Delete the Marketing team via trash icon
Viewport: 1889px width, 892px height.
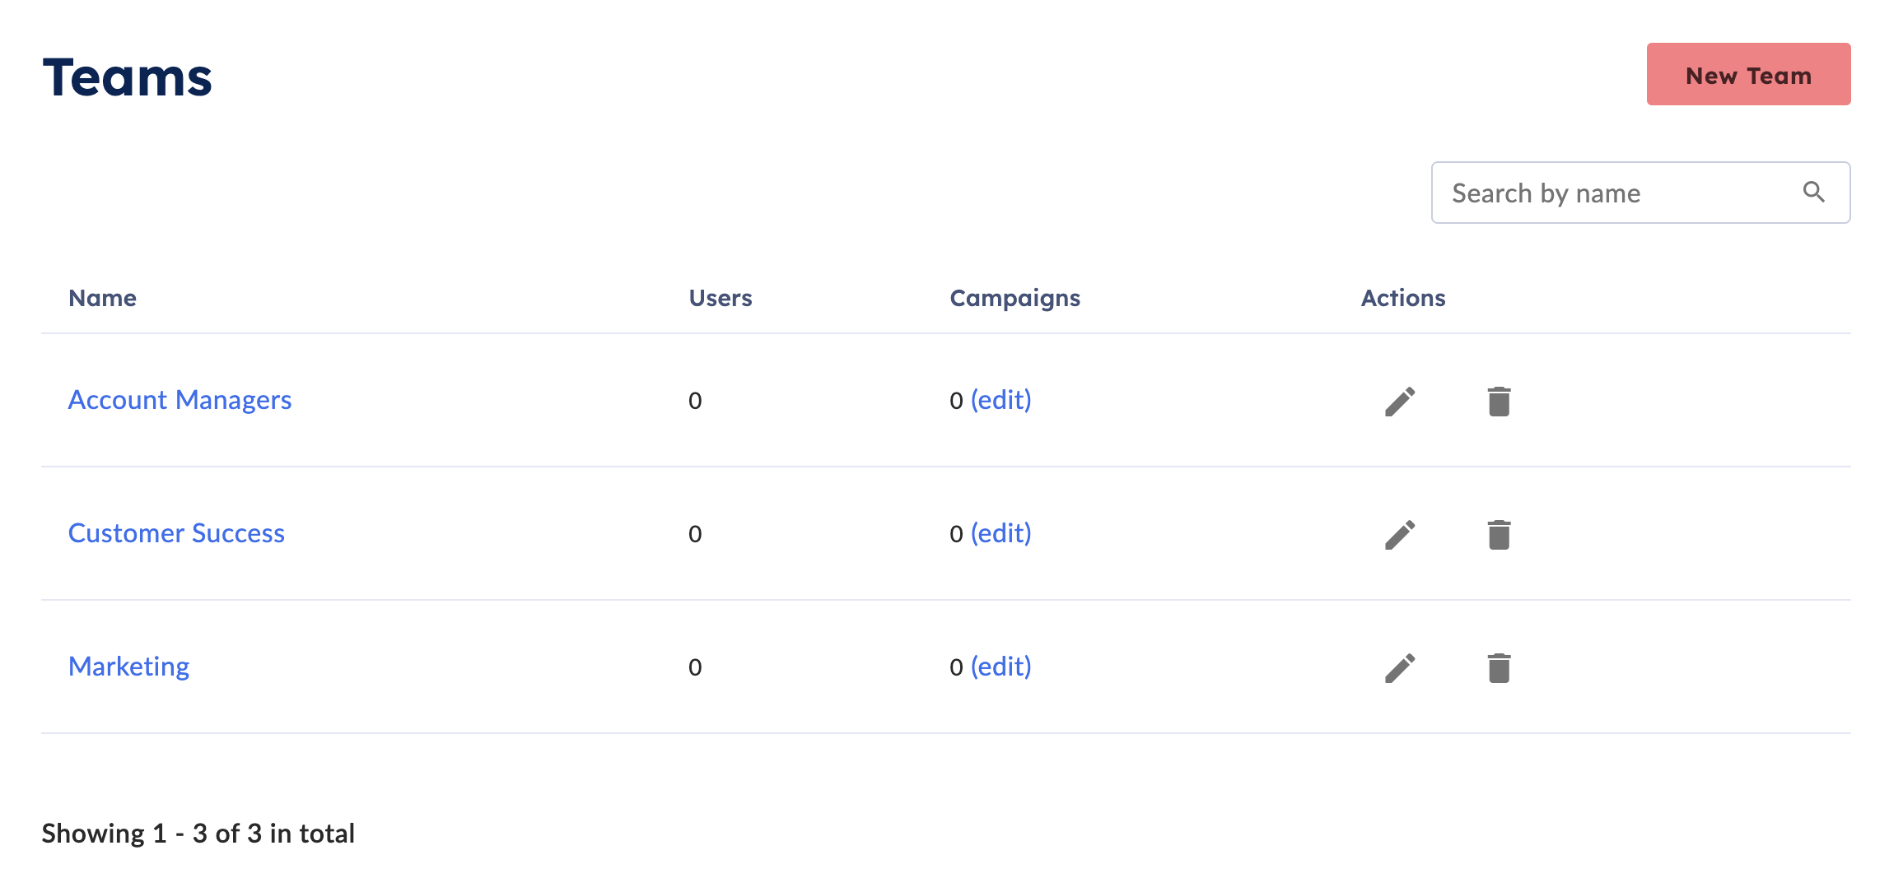(1499, 668)
